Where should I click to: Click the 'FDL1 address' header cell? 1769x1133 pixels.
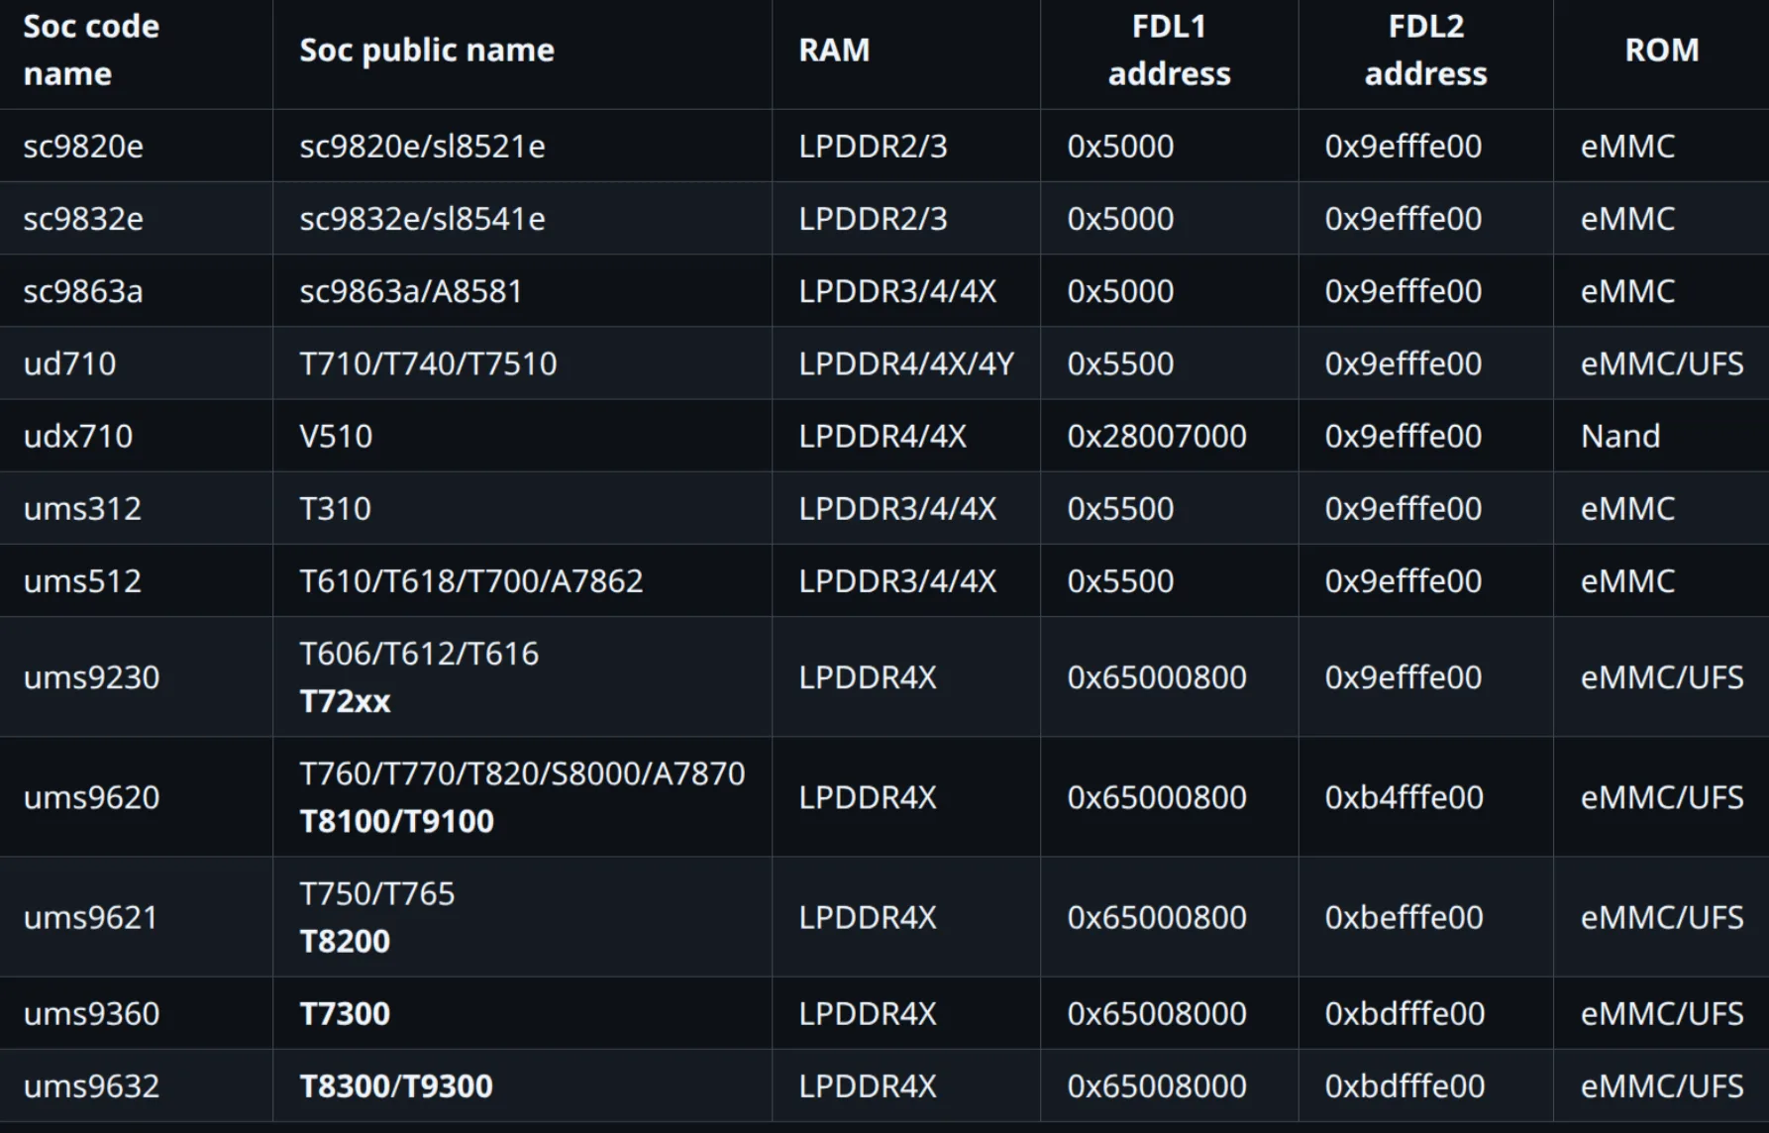[x=1169, y=51]
